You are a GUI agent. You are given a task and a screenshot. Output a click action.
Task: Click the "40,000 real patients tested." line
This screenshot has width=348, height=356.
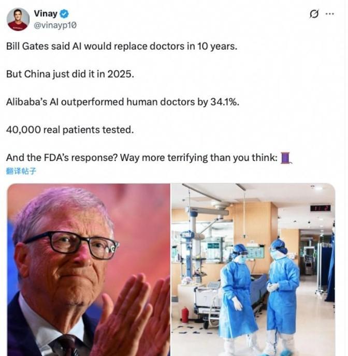[70, 130]
